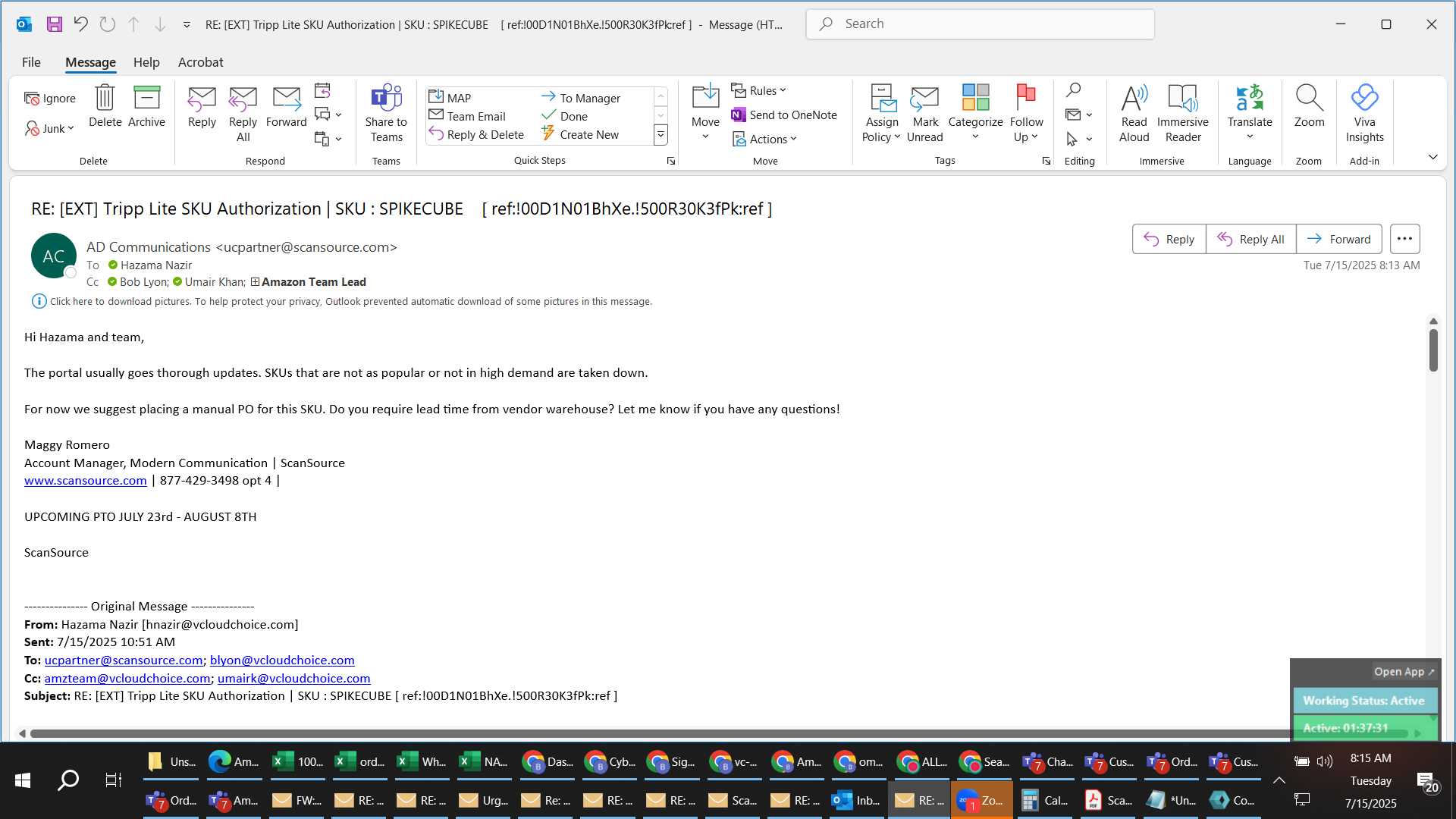
Task: Click Ignore conversation icon
Action: click(50, 98)
